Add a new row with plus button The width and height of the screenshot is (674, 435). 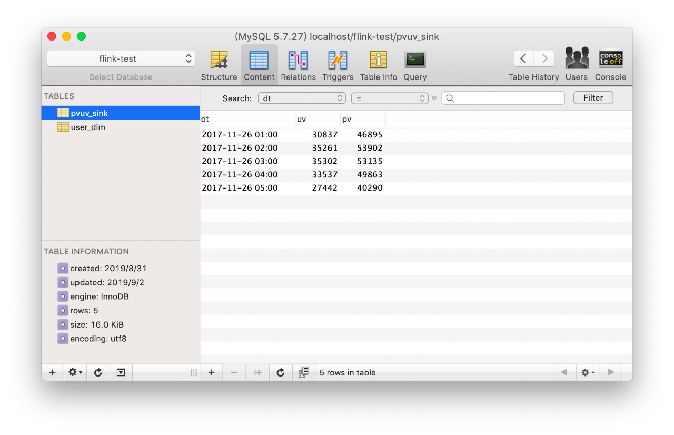(211, 372)
